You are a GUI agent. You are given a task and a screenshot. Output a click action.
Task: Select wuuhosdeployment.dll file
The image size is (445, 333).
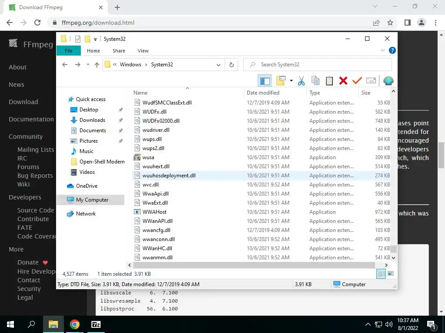pos(169,176)
